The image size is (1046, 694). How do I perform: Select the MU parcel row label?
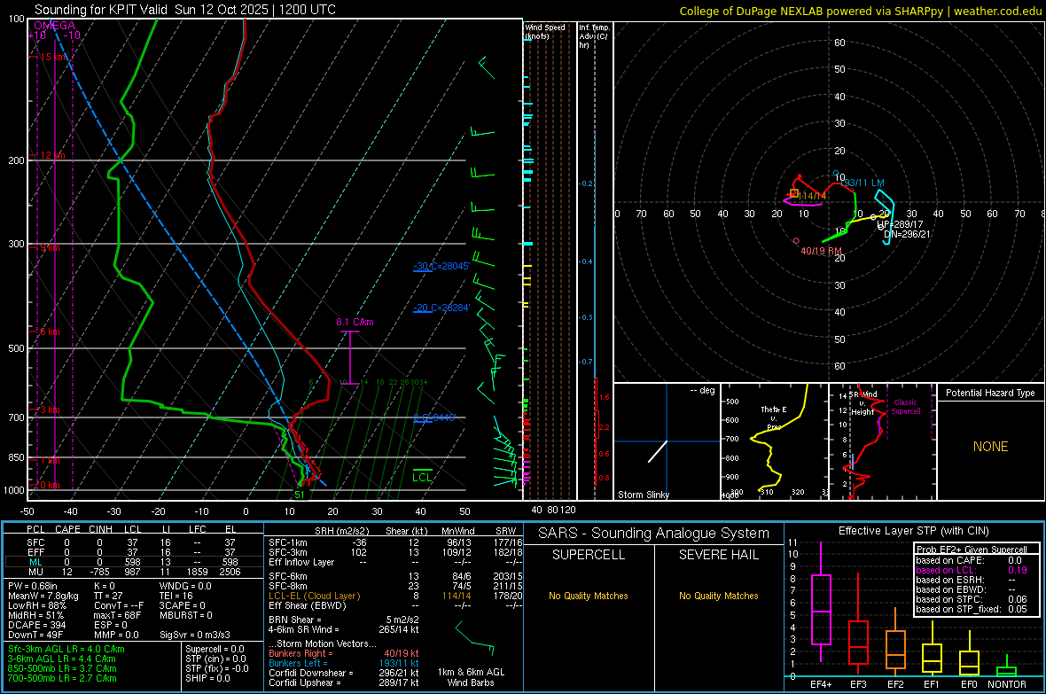tap(35, 572)
